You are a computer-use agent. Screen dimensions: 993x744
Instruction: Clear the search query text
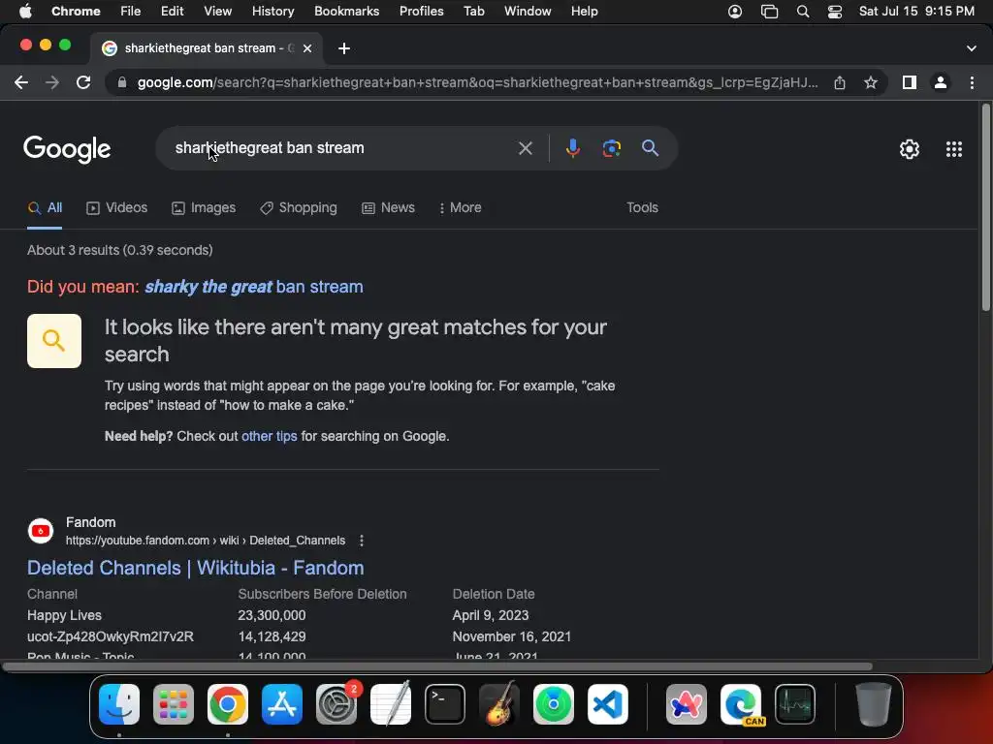(x=525, y=148)
